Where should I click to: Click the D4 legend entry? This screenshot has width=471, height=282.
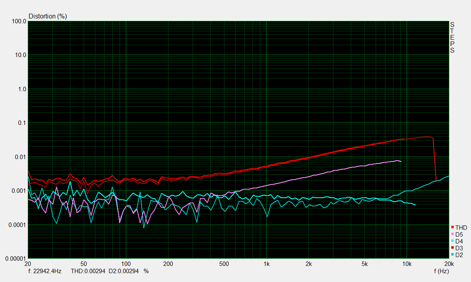(x=457, y=241)
